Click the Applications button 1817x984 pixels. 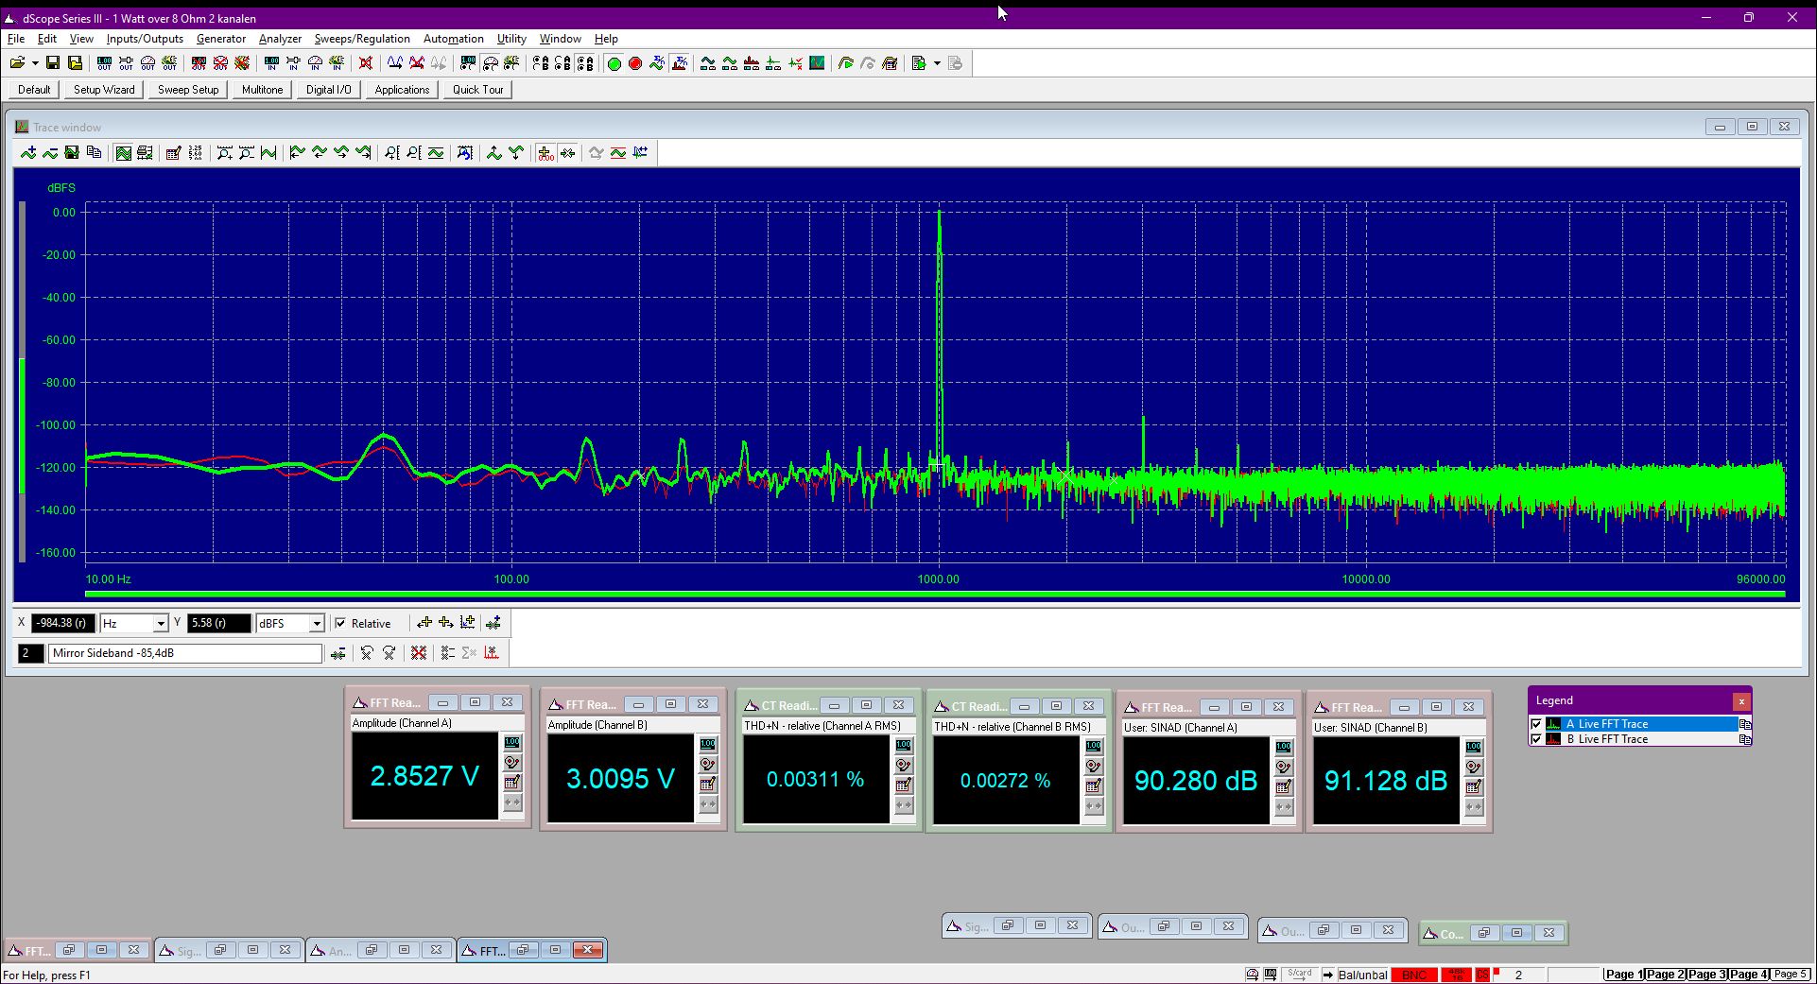click(x=402, y=90)
